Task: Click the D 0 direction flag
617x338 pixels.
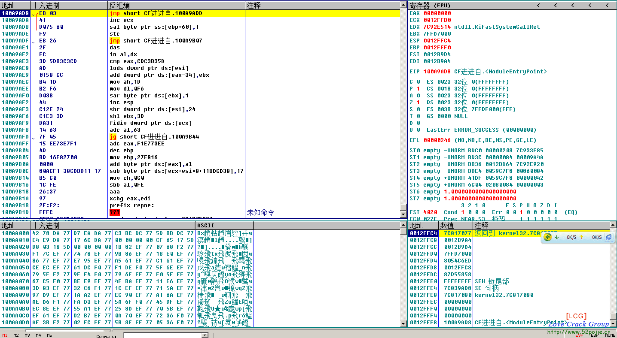Action: (415, 123)
